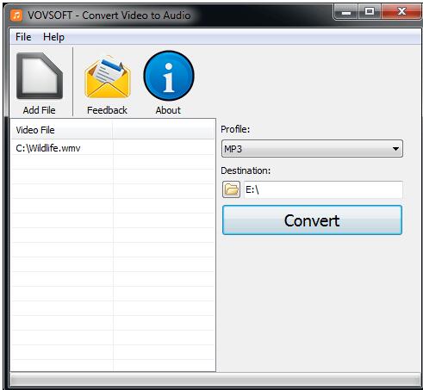
Task: Click the Add File text label
Action: tap(40, 110)
